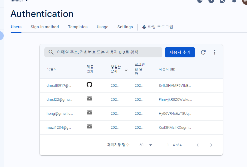Click created date in dmsl22@gma row
This screenshot has width=247, height=167.
(x=115, y=100)
